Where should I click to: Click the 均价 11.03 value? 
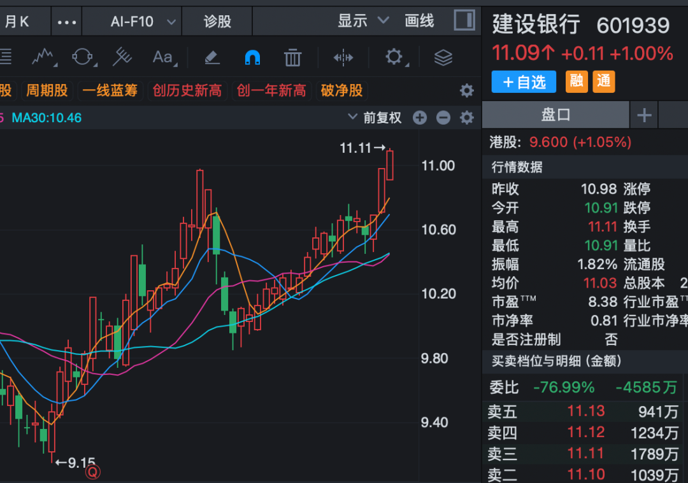click(x=600, y=283)
